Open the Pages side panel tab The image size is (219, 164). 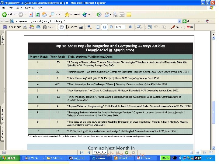(x=2, y=39)
